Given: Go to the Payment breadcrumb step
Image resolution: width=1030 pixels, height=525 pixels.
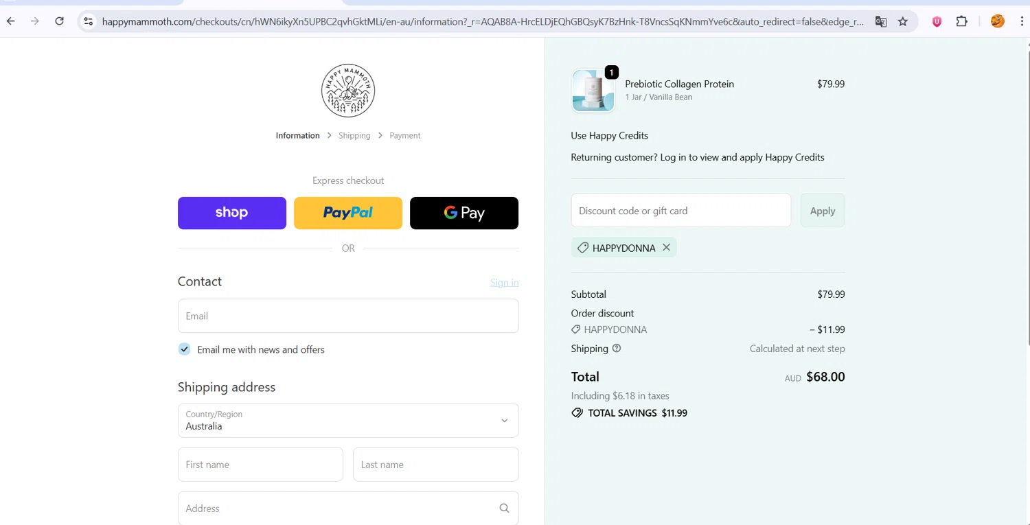Looking at the screenshot, I should pos(405,135).
